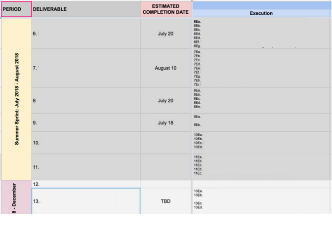Select the execution cell with 9Ea. and 9Eb.
The height and width of the screenshot is (237, 332).
click(x=262, y=123)
